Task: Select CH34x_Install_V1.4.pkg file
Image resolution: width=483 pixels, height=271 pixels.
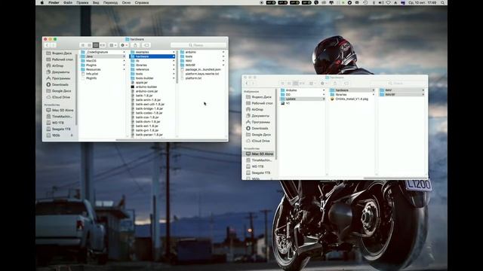Action: [352, 99]
